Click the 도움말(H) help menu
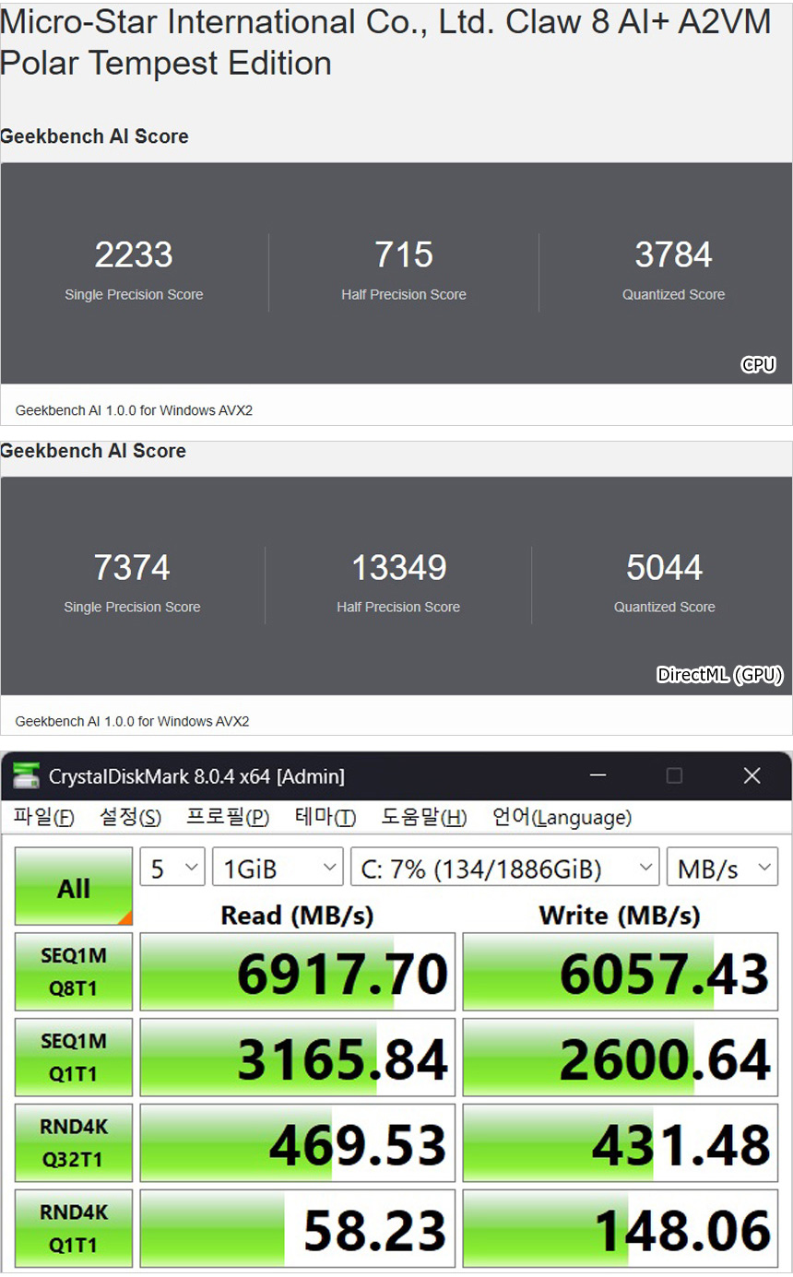The height and width of the screenshot is (1277, 793). [424, 818]
